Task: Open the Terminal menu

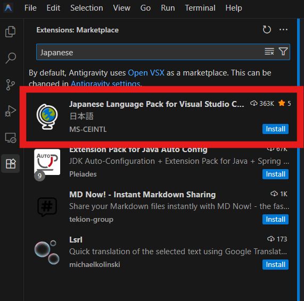Action: click(200, 8)
